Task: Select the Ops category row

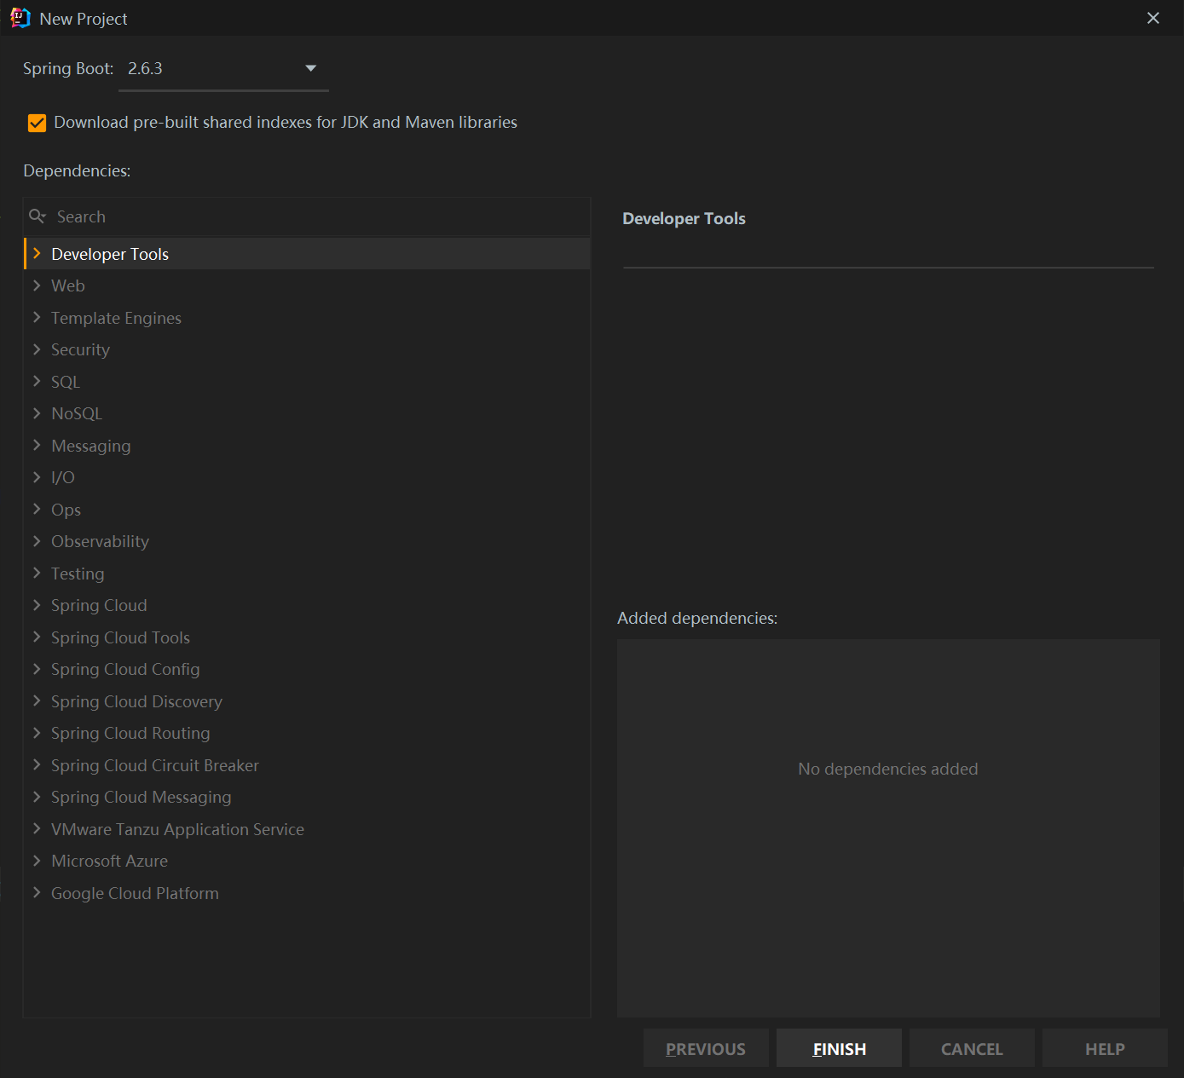Action: point(307,510)
